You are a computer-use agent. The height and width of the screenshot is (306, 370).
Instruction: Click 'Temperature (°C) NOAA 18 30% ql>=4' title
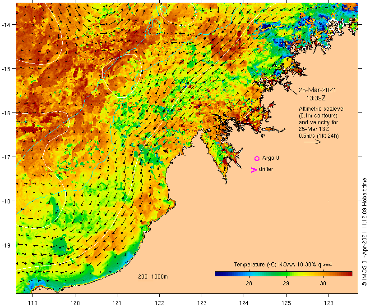coord(283,265)
